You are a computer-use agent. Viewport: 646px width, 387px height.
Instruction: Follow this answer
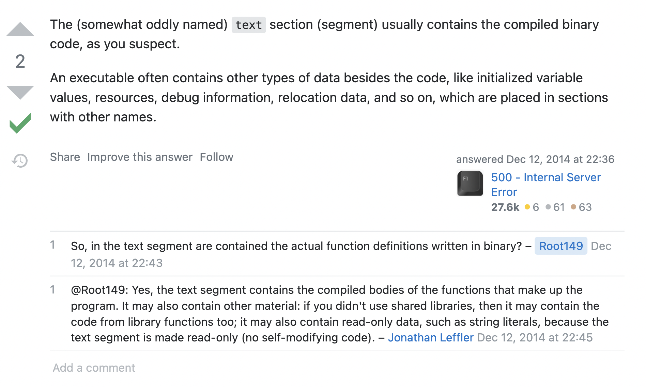point(216,157)
